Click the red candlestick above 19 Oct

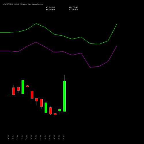point(37,100)
